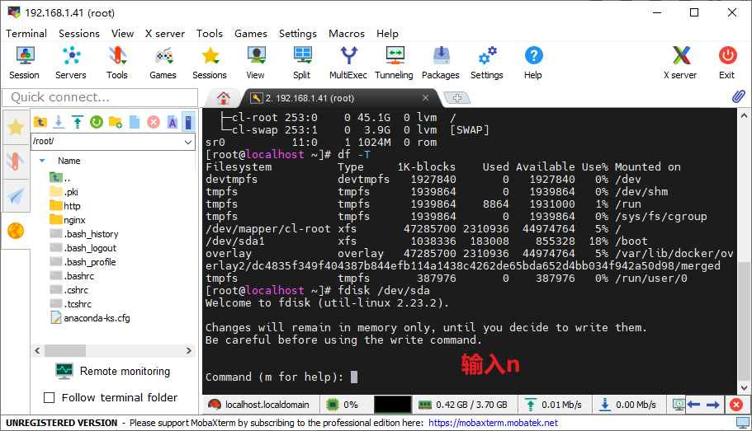Screen dimensions: 752x431
Task: Click the 0.42 GB / 3.70 GB memory status
Action: (463, 405)
